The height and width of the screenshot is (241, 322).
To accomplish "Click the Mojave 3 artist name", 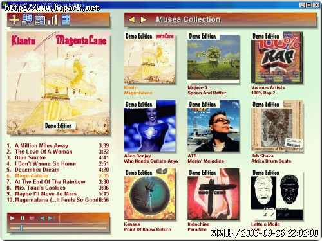I will point(197,87).
